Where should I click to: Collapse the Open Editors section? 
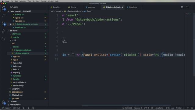[x=9, y=11]
